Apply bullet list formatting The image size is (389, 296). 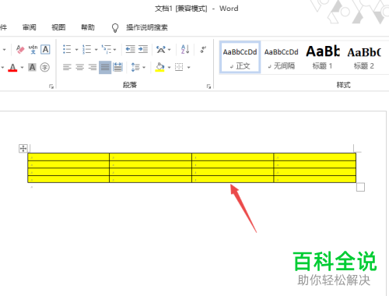tap(67, 49)
